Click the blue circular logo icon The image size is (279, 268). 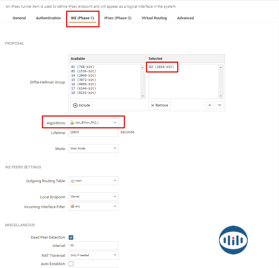pos(233,240)
